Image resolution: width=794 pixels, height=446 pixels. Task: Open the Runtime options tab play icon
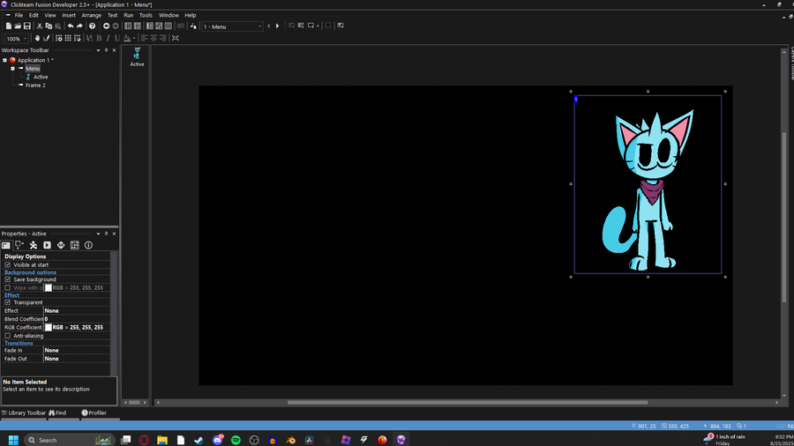click(47, 245)
